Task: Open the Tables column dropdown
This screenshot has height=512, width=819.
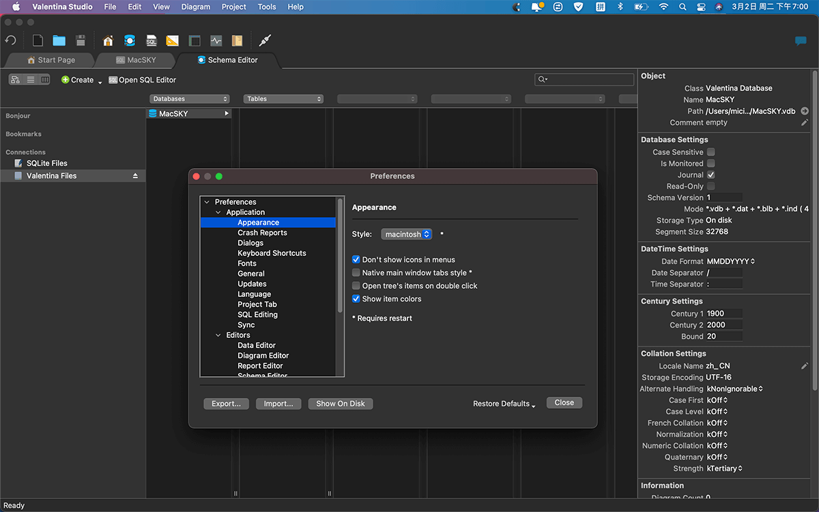Action: [283, 99]
